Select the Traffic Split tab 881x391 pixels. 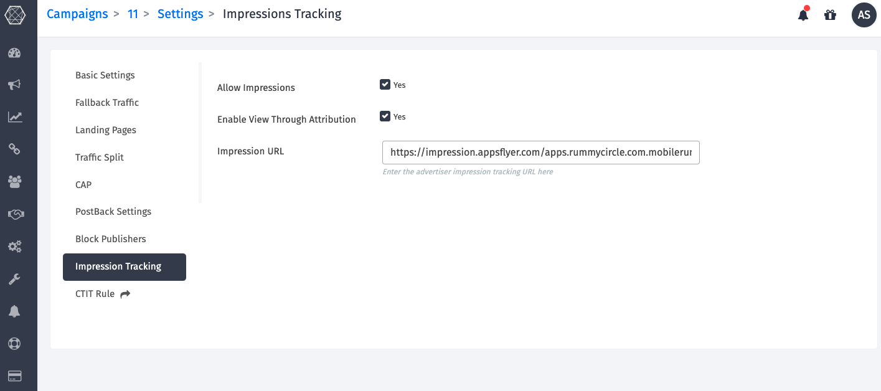[99, 157]
